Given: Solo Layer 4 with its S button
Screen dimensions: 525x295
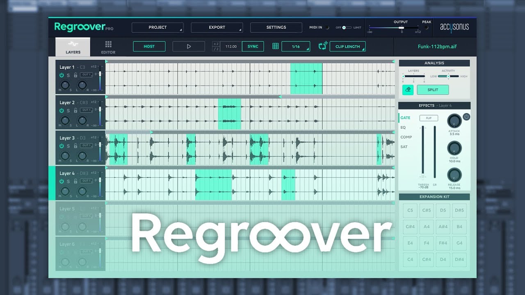Looking at the screenshot, I should pos(68,182).
